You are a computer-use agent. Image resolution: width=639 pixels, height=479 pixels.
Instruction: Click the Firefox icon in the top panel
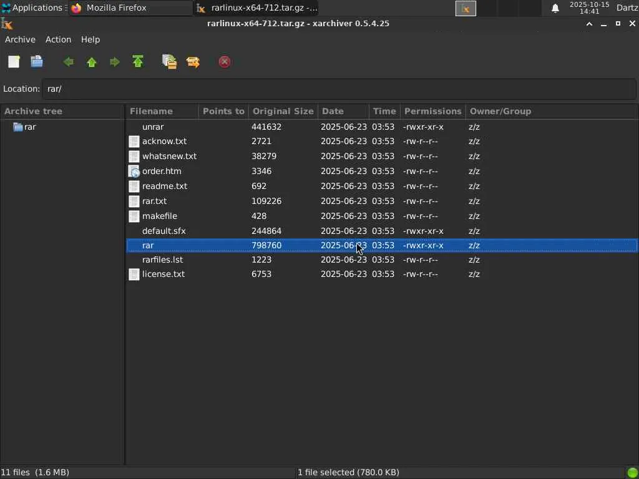(x=76, y=7)
